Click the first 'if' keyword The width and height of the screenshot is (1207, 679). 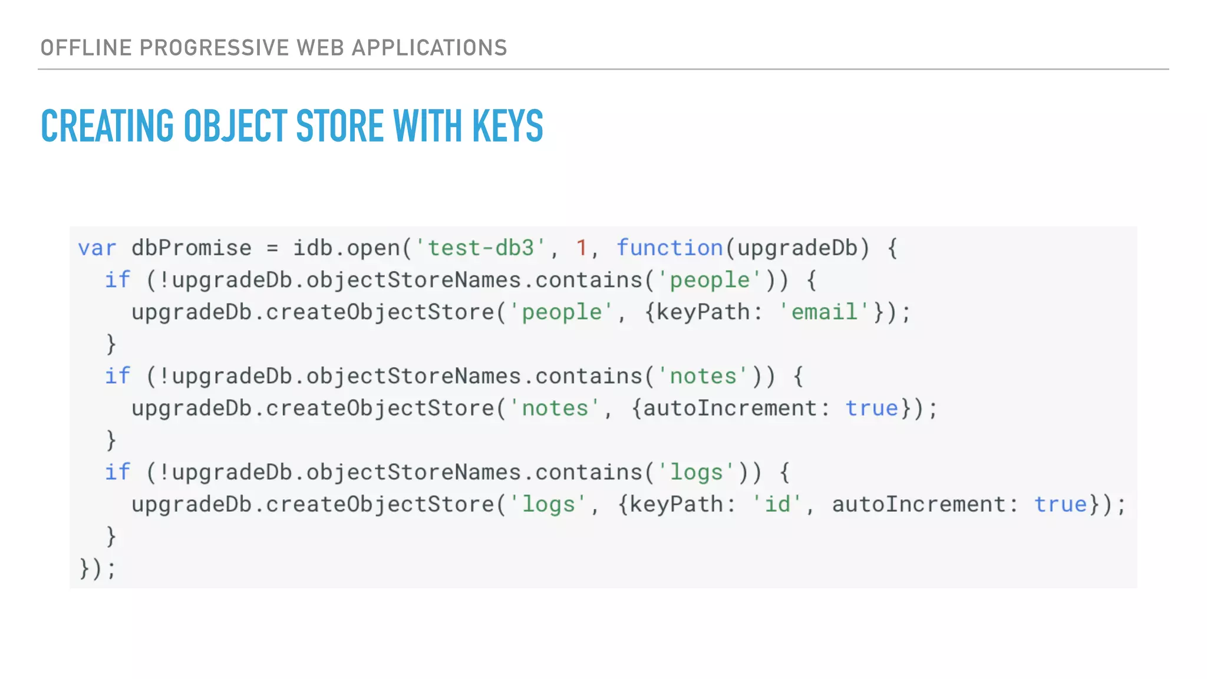[x=117, y=280]
